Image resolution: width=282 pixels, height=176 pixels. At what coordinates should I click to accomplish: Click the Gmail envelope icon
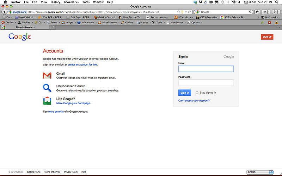47,76
